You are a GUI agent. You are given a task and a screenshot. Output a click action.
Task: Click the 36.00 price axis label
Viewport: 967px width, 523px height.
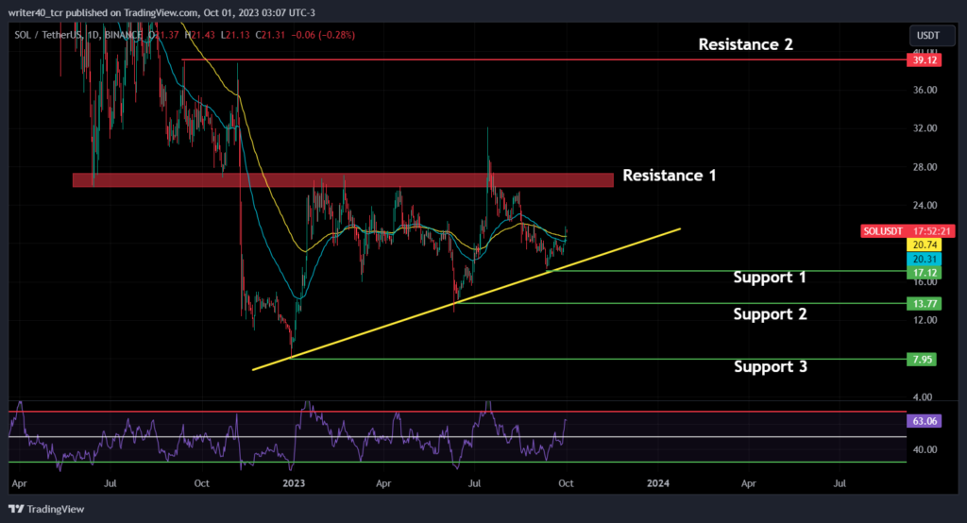tap(925, 90)
